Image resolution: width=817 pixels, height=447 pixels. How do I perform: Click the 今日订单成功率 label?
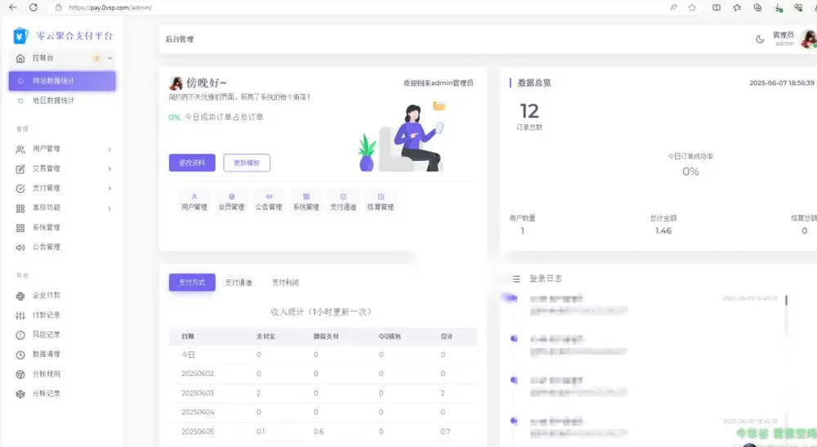(690, 156)
